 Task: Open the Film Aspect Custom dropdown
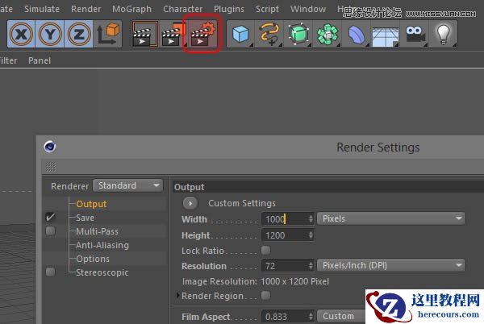[x=341, y=316]
